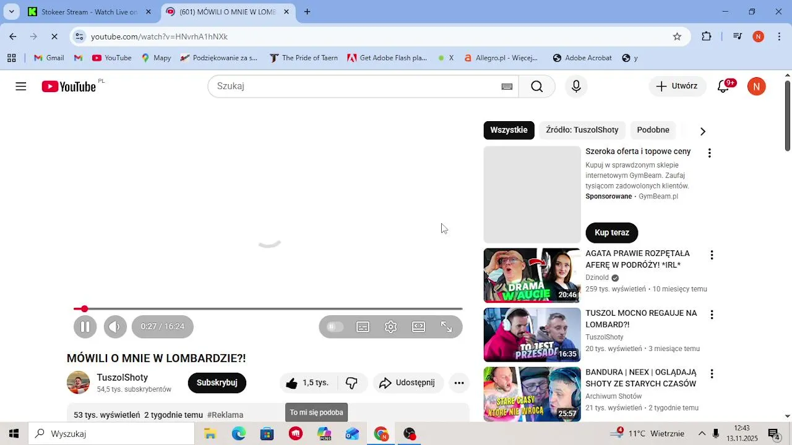Open options for TUSZOL MOCNO REGAUJE video
The image size is (792, 445).
pos(712,315)
